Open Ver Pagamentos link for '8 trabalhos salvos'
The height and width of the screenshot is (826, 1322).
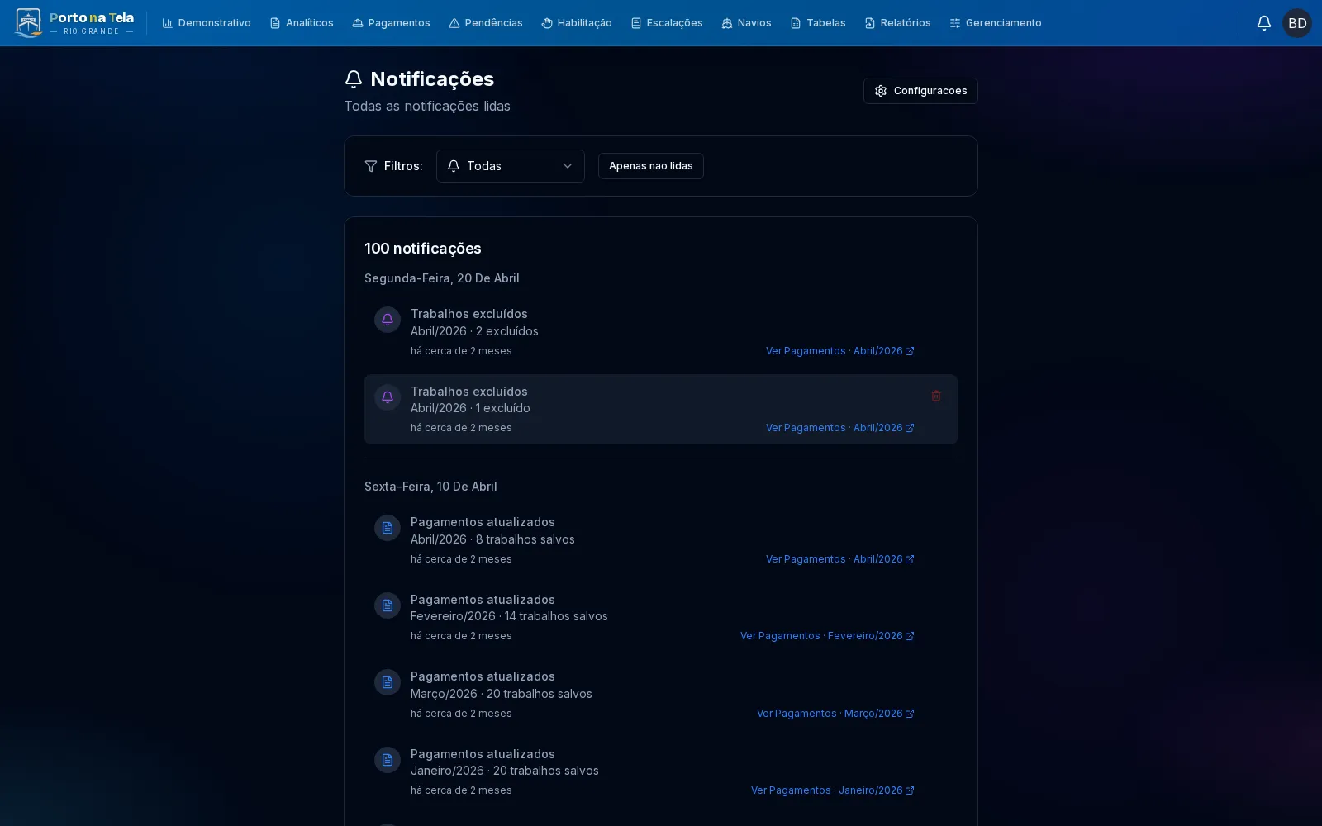tap(839, 559)
